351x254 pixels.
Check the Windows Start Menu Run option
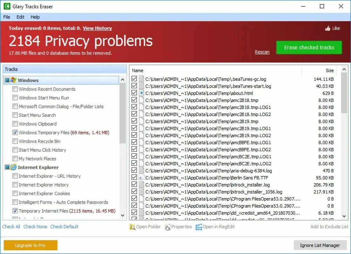(15, 97)
